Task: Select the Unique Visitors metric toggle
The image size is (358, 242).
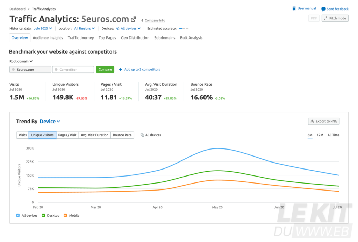Action: coord(42,135)
